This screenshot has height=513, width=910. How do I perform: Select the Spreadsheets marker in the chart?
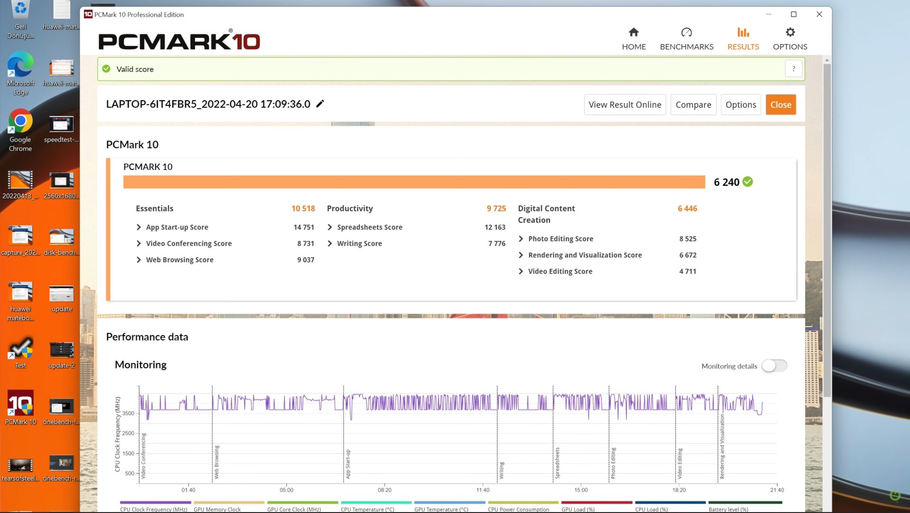557,463
